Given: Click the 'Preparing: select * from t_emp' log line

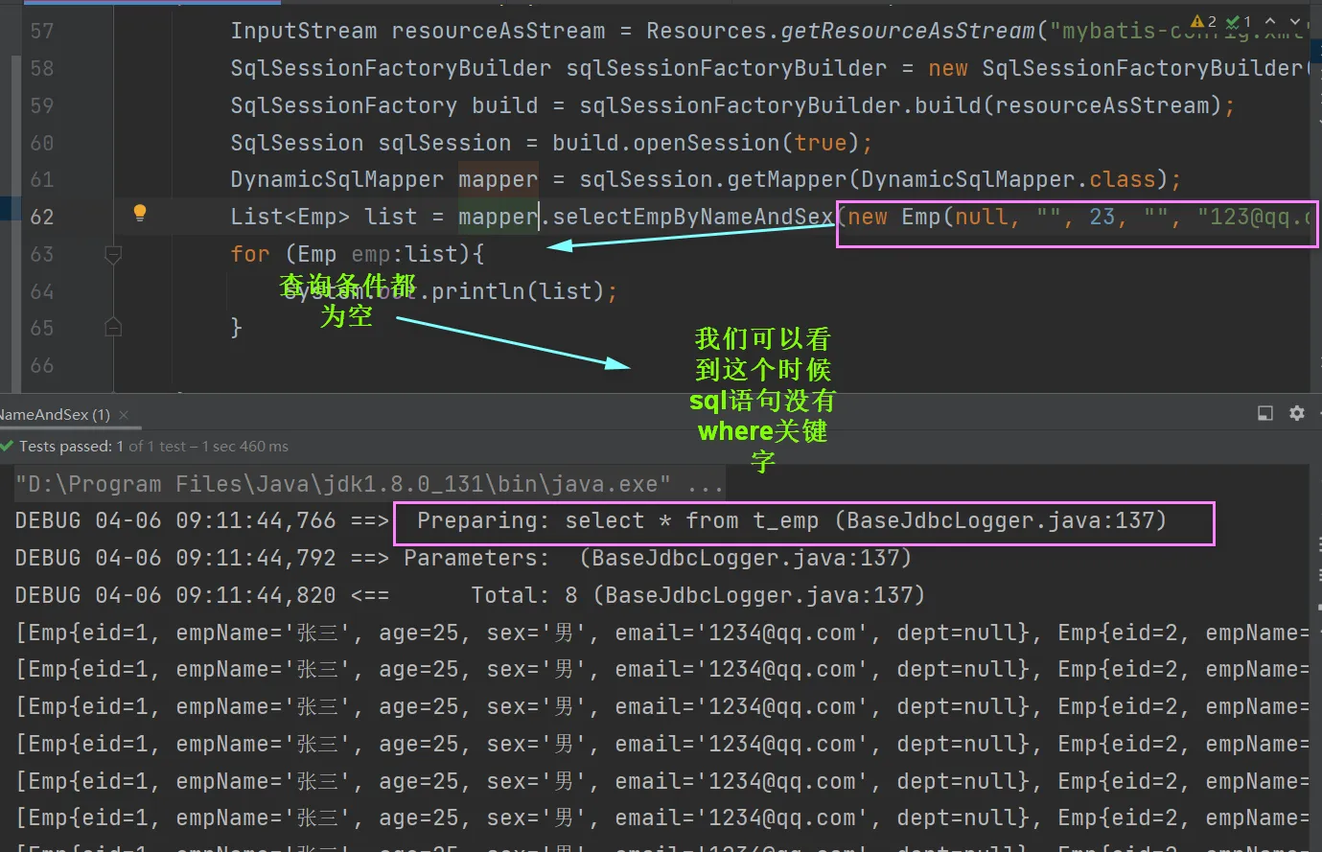Looking at the screenshot, I should [591, 521].
